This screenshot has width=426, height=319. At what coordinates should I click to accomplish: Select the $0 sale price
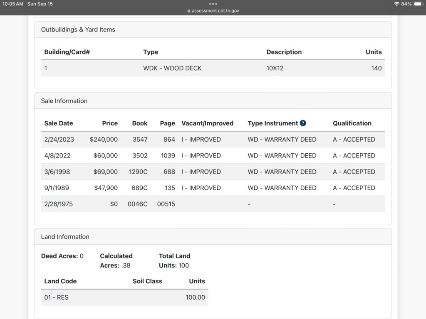pyautogui.click(x=114, y=204)
